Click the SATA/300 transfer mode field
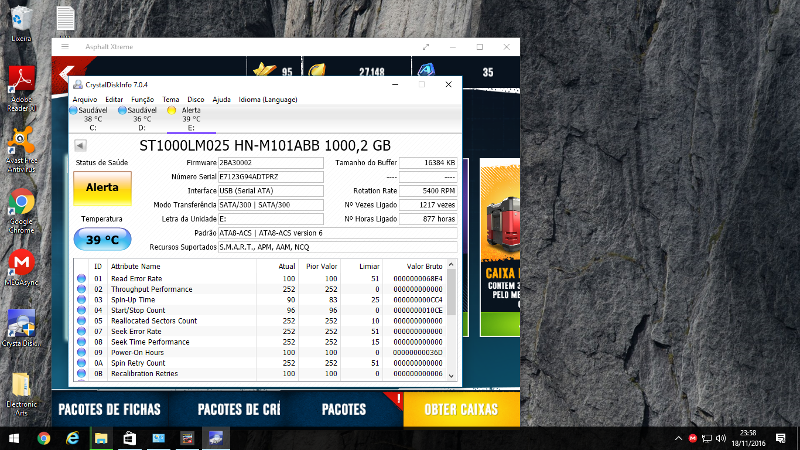 271,205
